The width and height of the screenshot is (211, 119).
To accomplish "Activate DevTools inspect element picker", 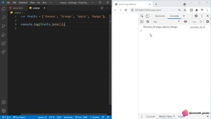I will point(142,16).
